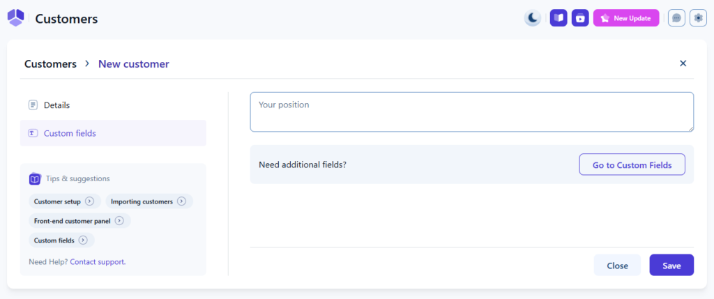Switch to the Details tab
The width and height of the screenshot is (714, 299).
[56, 105]
